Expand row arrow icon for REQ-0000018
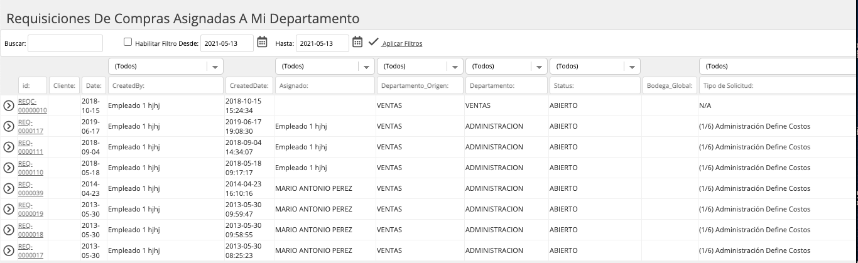Screen dimensions: 858x263 click(x=9, y=230)
